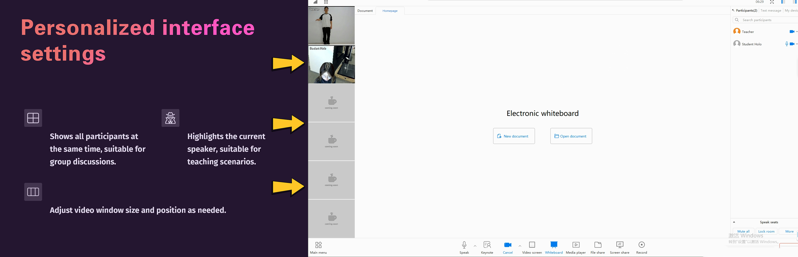Open the Keynote tool in the toolbar

[487, 245]
